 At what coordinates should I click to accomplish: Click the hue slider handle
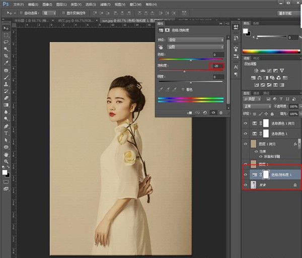pyautogui.click(x=191, y=60)
